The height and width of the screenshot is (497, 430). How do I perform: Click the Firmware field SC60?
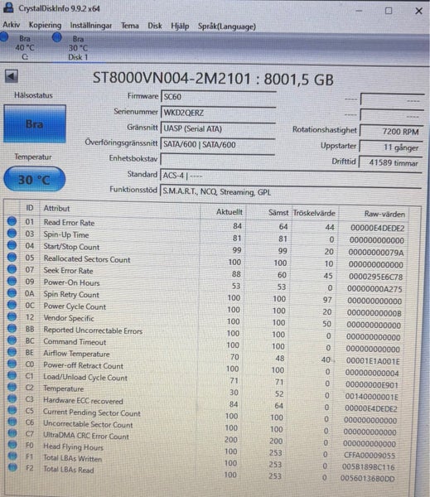[x=218, y=97]
